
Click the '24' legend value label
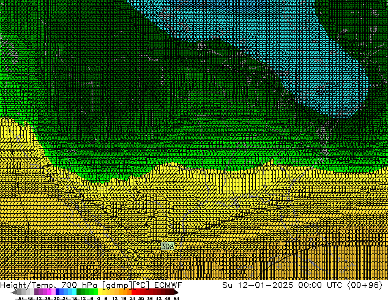tap(132, 298)
